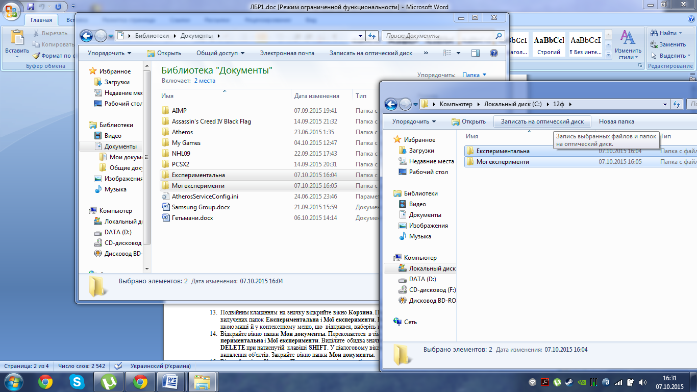Show hidden toolbar commands chevron
The height and width of the screenshot is (392, 697).
tap(426, 53)
